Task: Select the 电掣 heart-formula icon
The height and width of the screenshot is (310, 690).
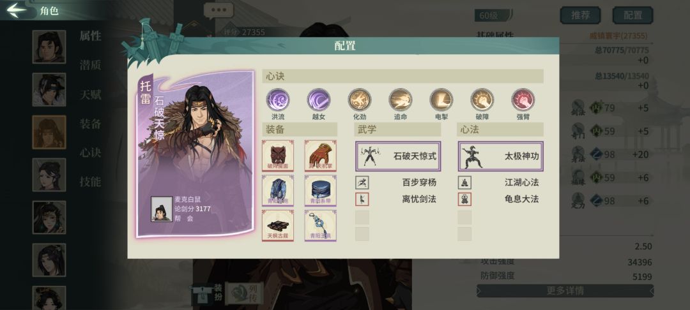Action: 441,100
